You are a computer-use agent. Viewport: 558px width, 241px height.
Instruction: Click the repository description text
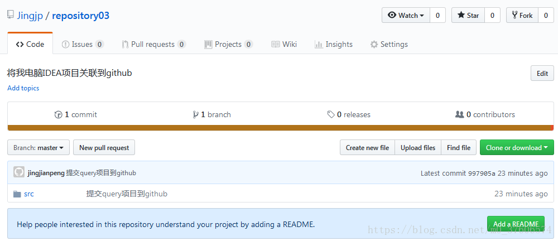tap(70, 73)
